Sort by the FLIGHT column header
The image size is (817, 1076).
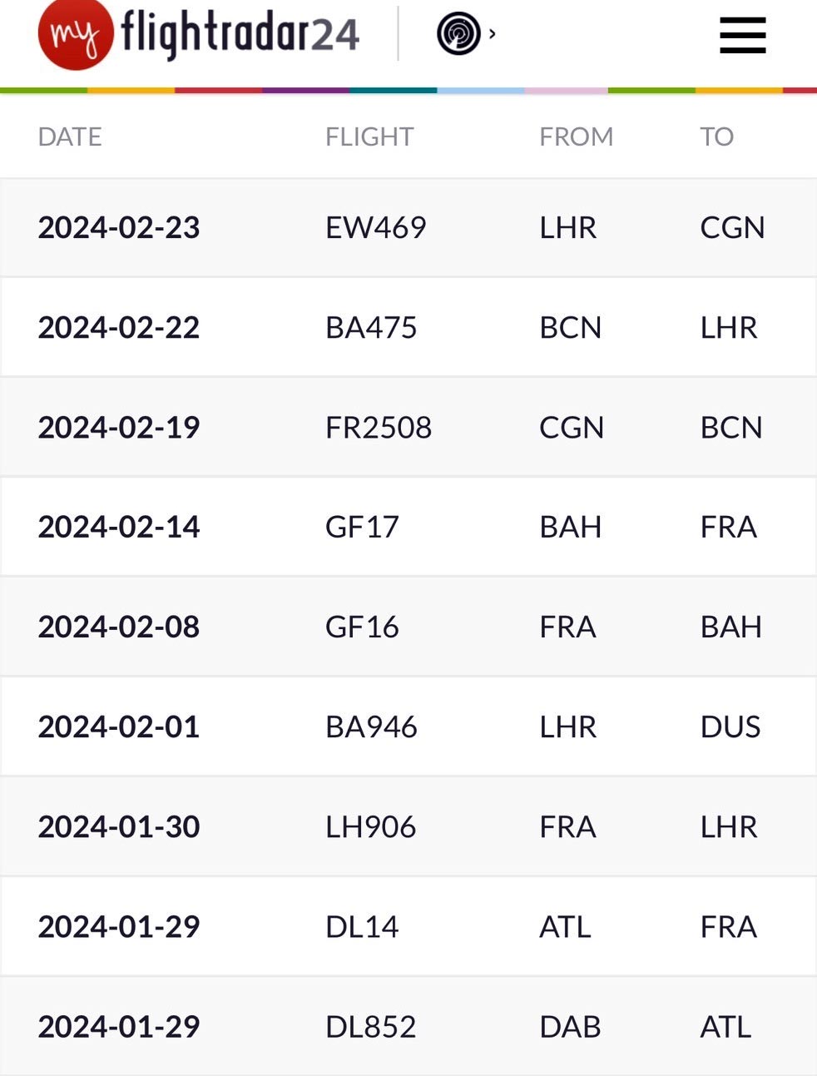tap(369, 136)
